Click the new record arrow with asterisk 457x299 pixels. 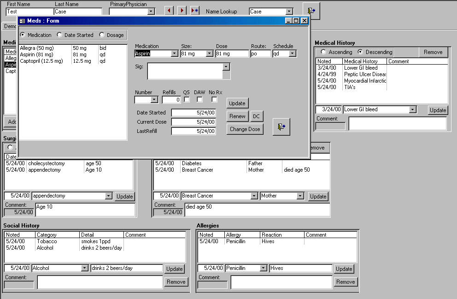click(195, 11)
